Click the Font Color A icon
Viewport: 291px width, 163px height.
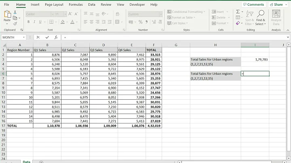[72, 22]
